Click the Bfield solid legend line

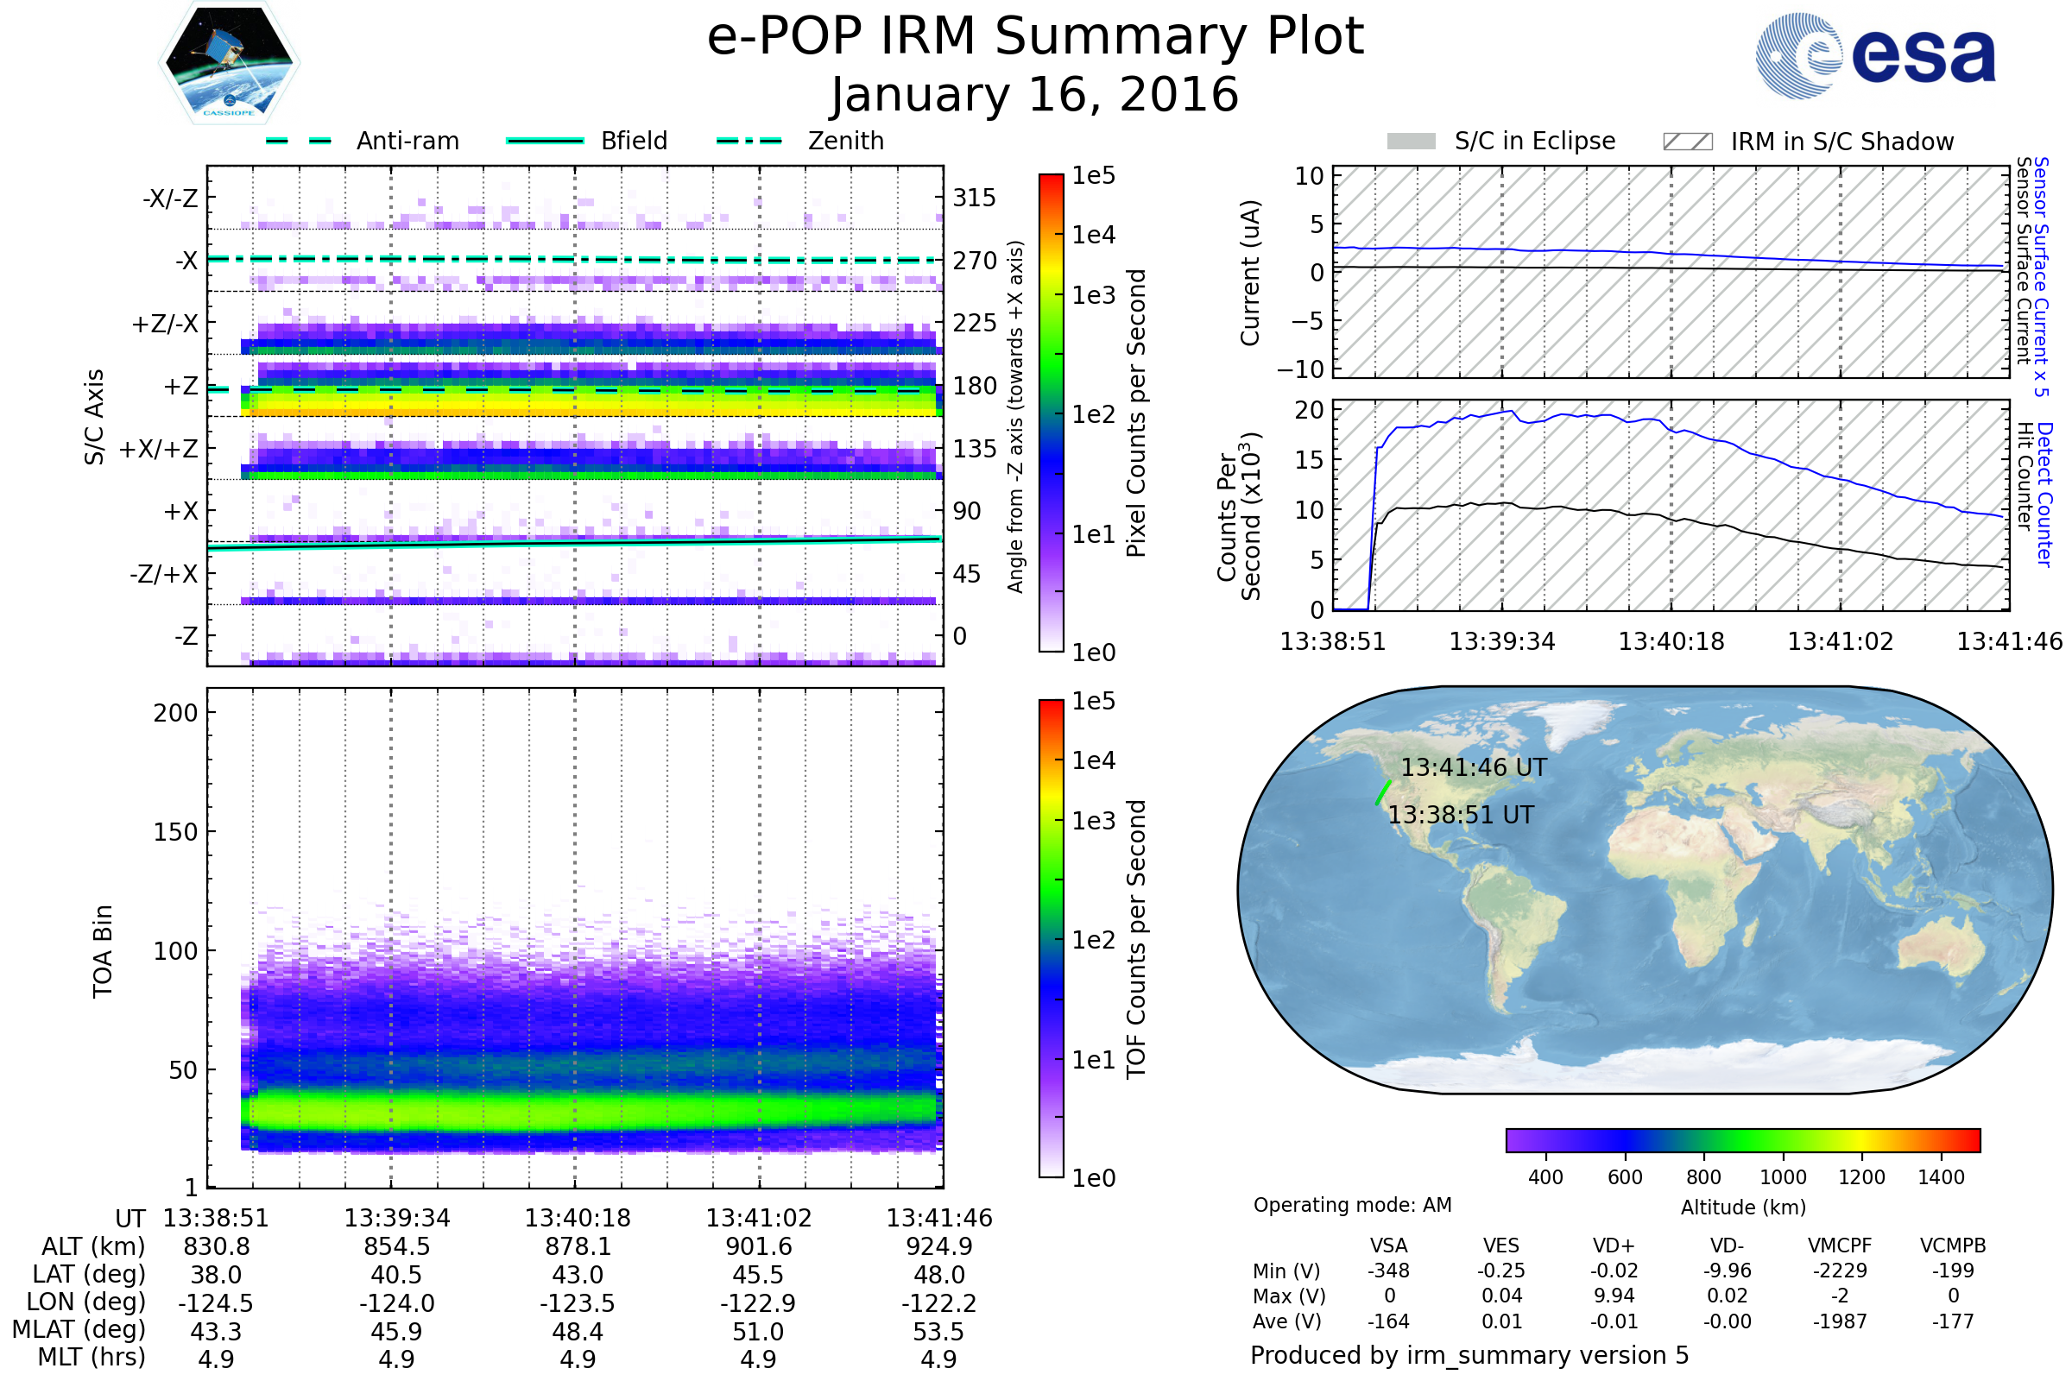pyautogui.click(x=545, y=141)
